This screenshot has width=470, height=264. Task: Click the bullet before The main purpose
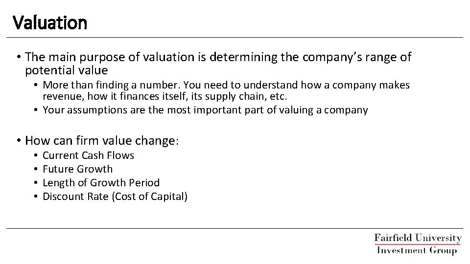tap(19, 58)
